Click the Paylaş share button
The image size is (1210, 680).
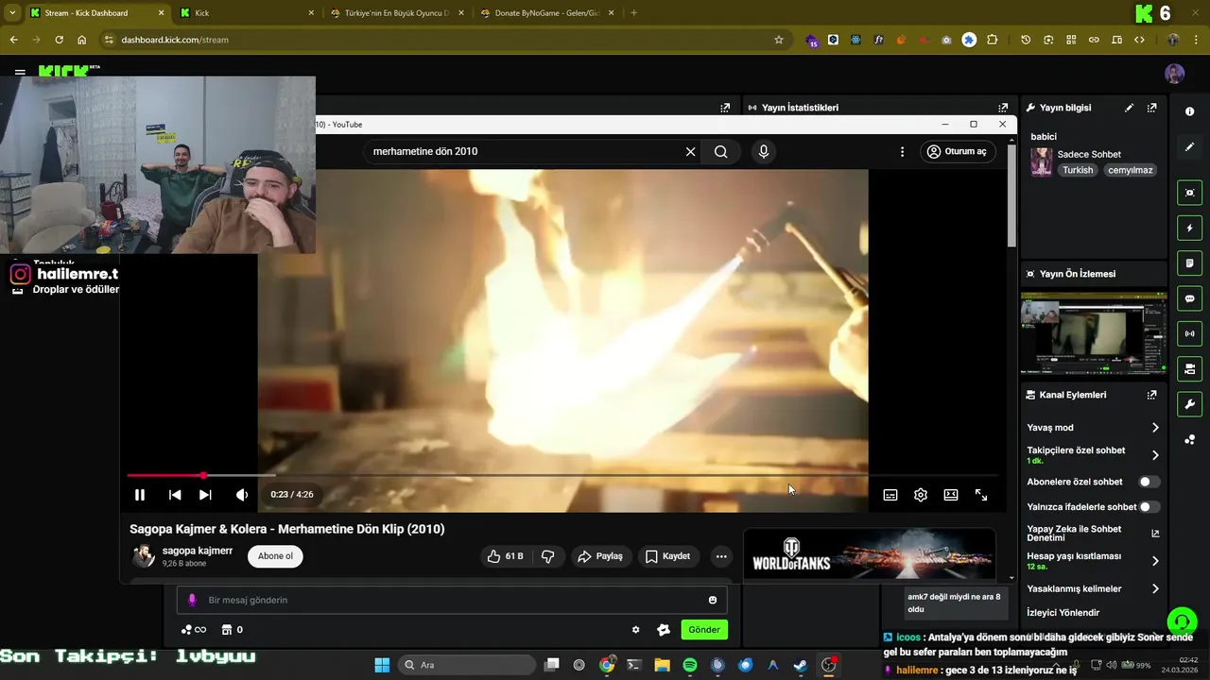[x=600, y=556]
